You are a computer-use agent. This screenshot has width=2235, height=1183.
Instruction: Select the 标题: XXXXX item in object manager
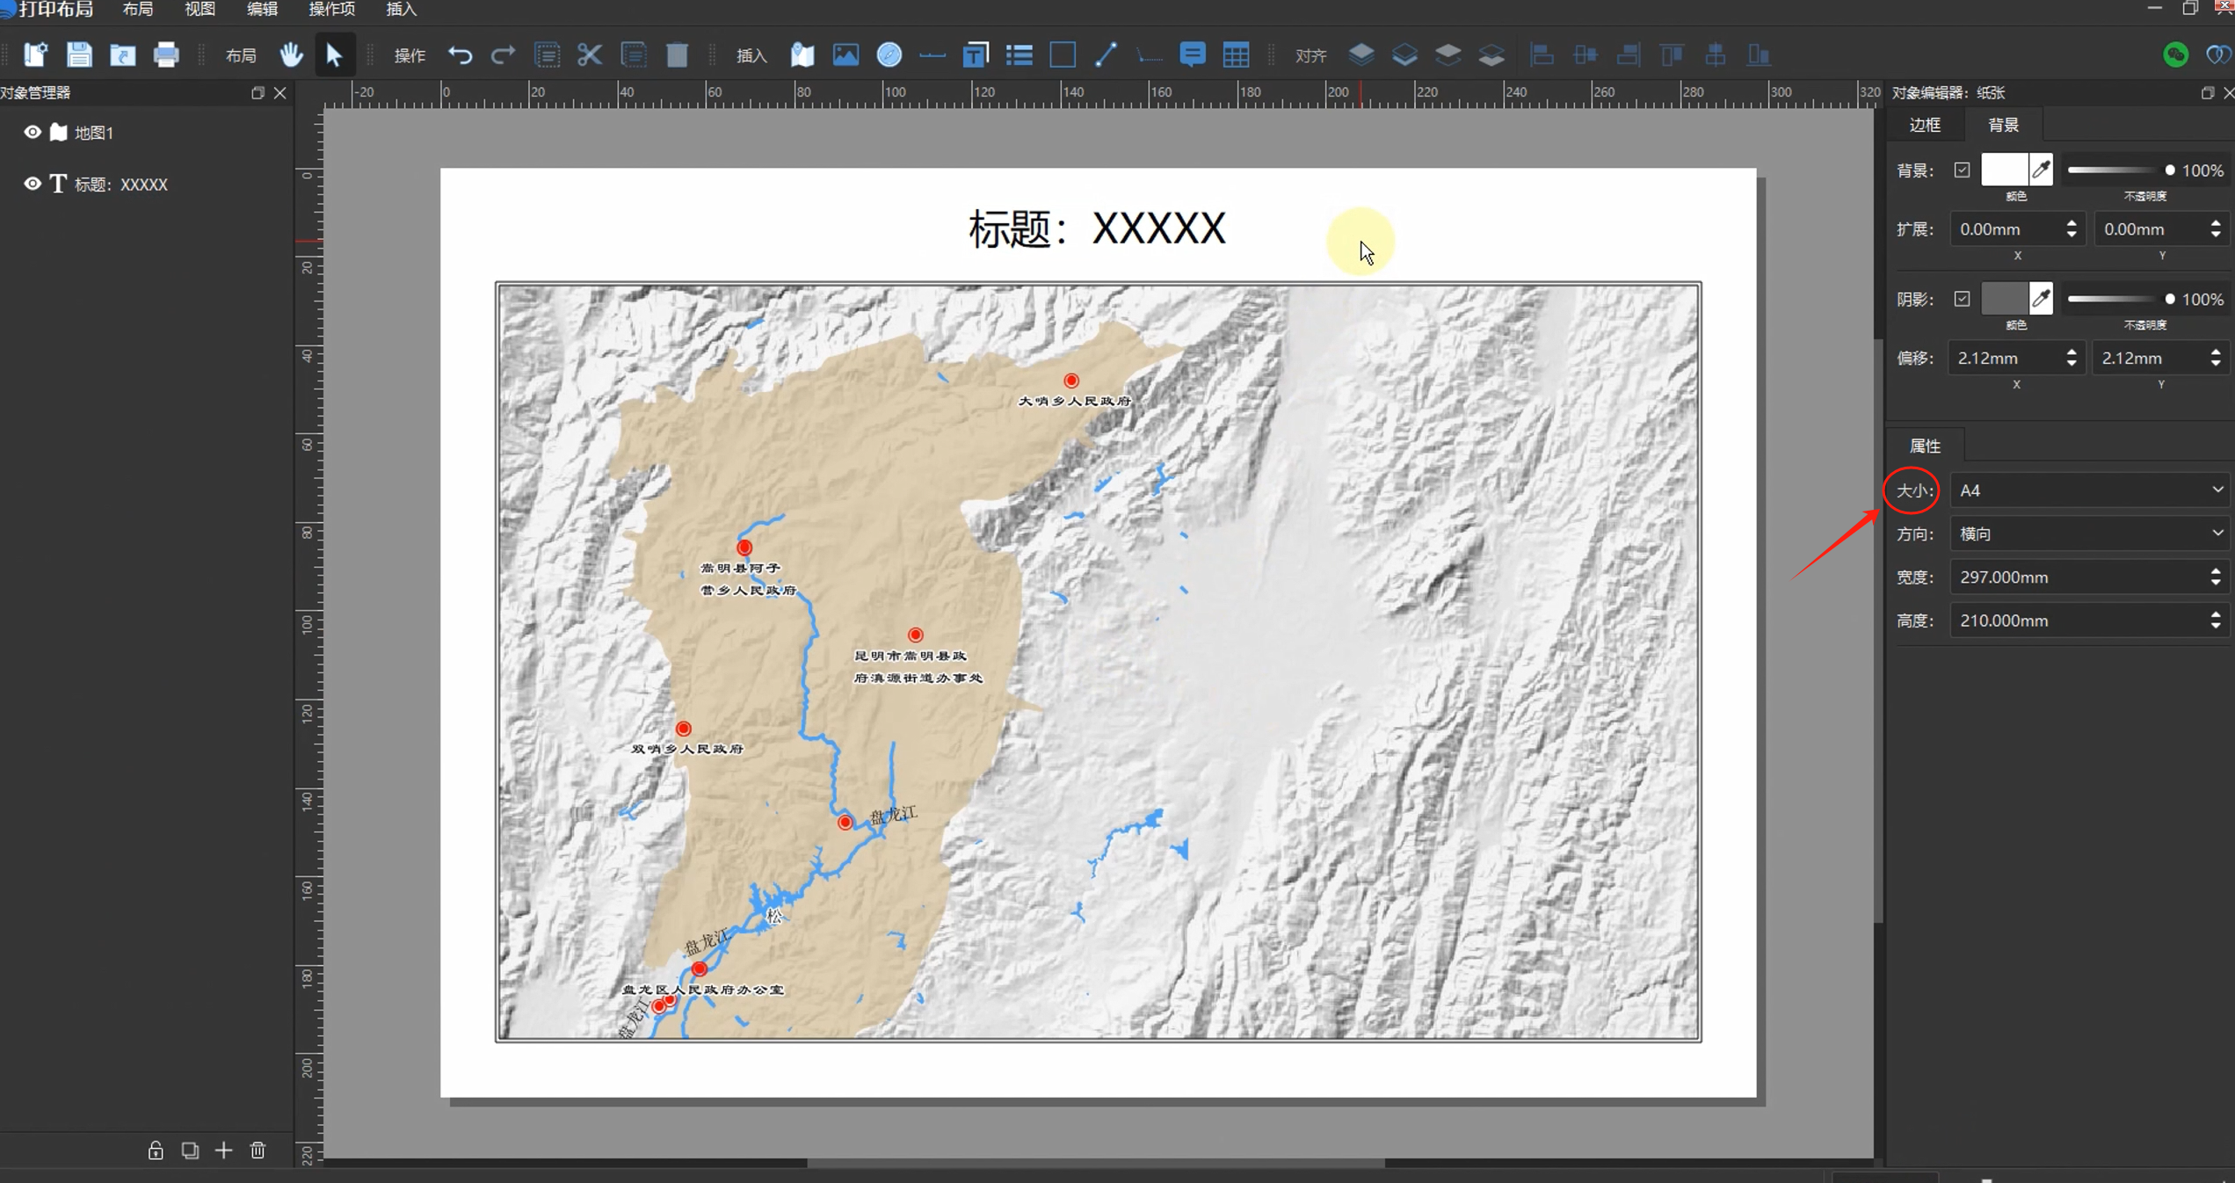pos(120,185)
